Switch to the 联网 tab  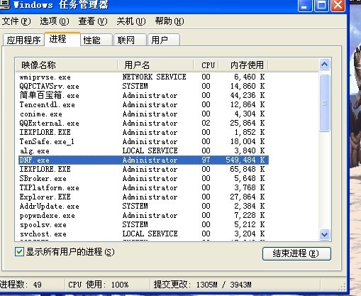pyautogui.click(x=130, y=40)
